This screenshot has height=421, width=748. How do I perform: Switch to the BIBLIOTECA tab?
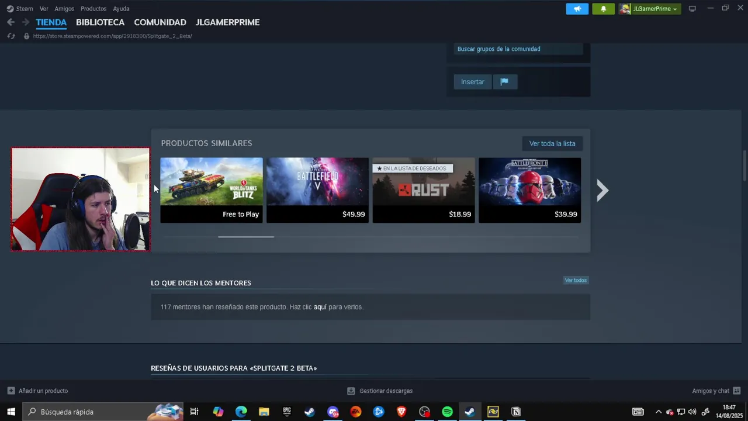[100, 22]
